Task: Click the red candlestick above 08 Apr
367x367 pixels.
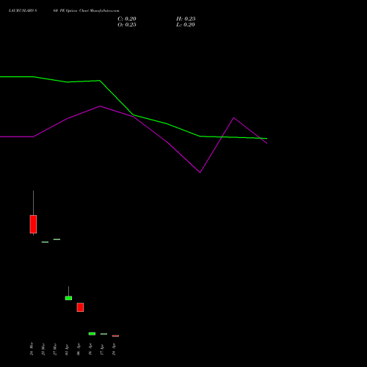Action: (80, 308)
